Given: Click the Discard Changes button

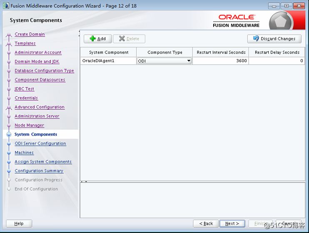Looking at the screenshot, I should tap(274, 39).
